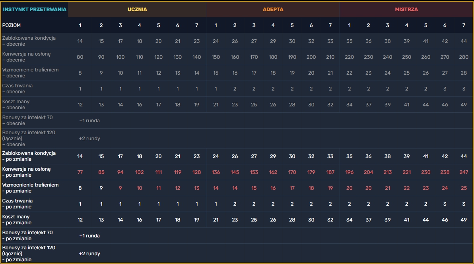
Task: Click 'Czas trwania – po zmianie' row label
Action: 17,204
